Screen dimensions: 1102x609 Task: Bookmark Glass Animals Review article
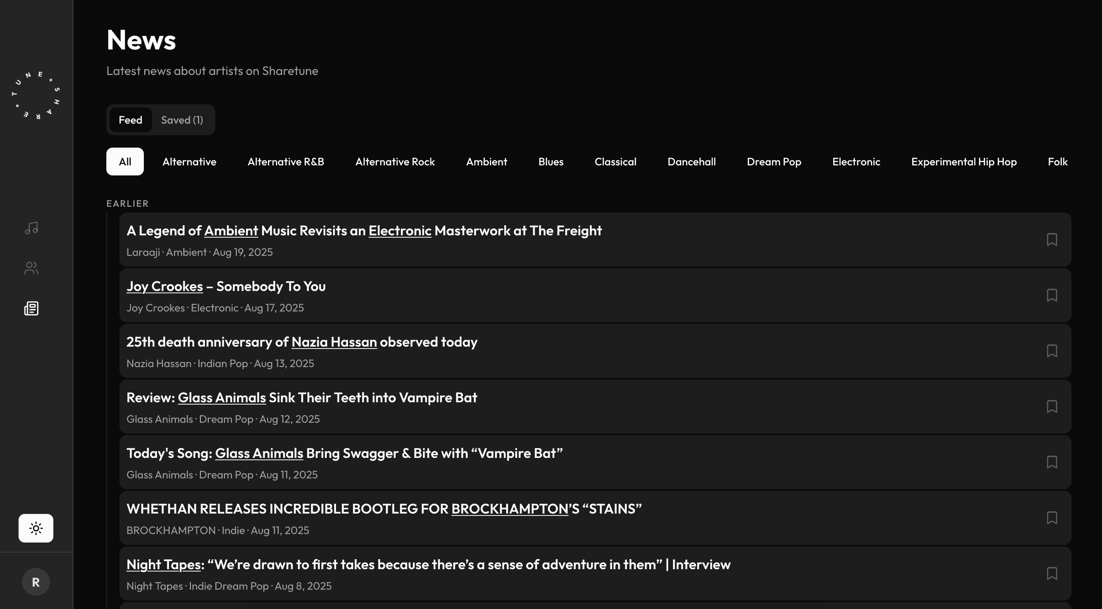(1052, 406)
